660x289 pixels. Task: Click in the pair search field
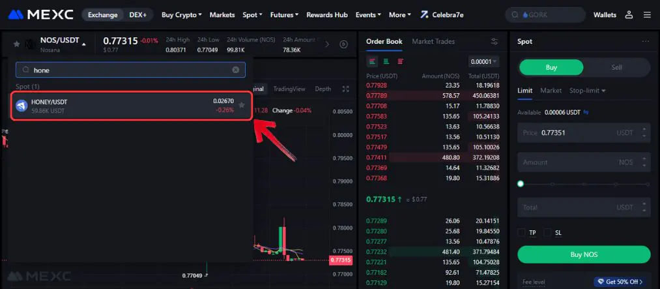(x=130, y=70)
